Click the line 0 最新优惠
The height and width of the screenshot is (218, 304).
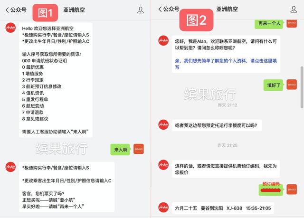33,67
